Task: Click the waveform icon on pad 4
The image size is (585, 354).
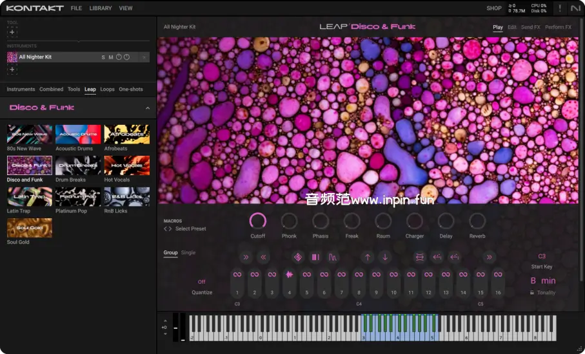Action: pyautogui.click(x=290, y=275)
